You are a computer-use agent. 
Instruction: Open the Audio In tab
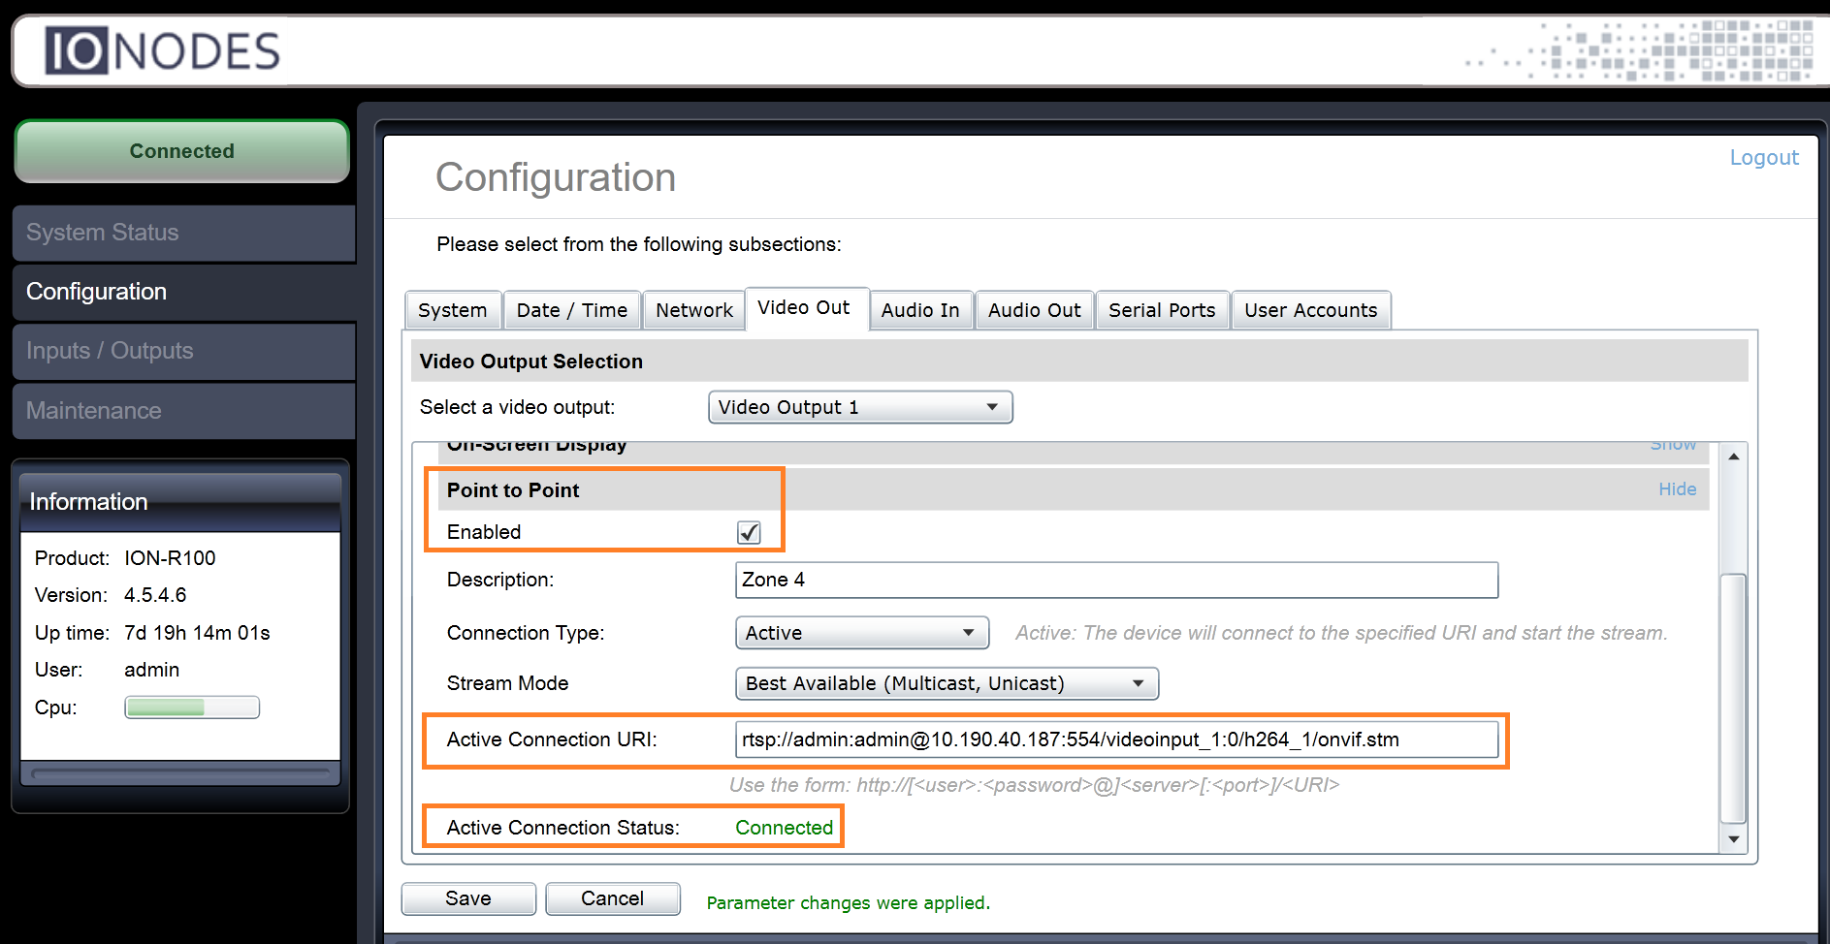pos(919,310)
